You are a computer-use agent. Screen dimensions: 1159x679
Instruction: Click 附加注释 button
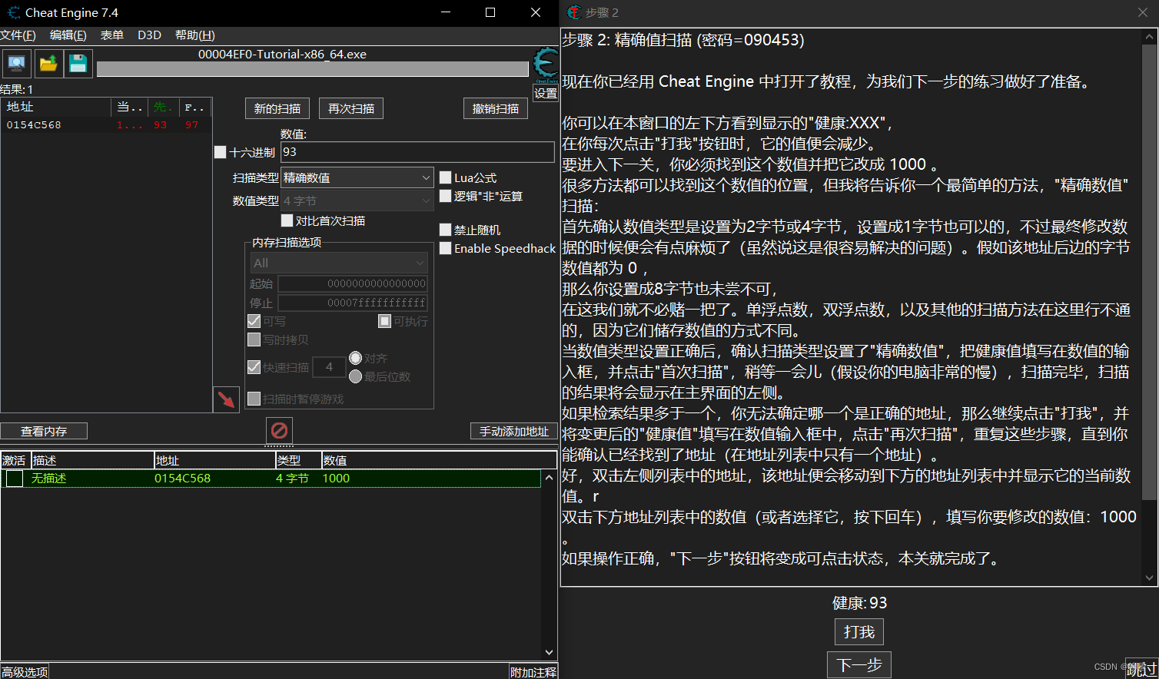(533, 671)
